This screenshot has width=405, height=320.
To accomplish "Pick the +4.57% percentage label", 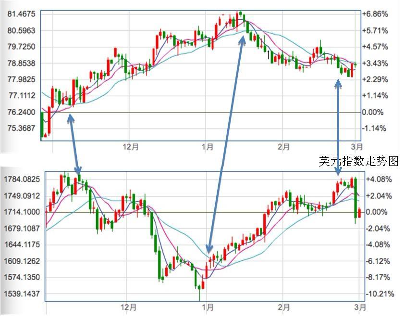I will [375, 47].
